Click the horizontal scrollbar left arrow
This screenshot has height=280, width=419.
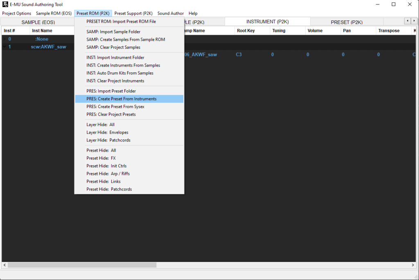pos(5,265)
